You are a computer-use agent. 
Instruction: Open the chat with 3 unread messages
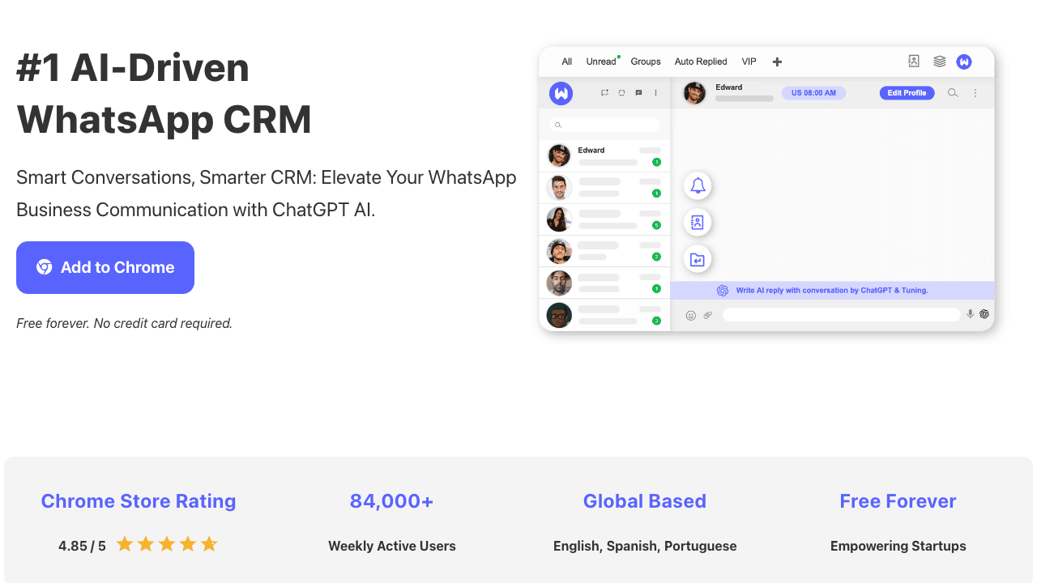point(604,314)
